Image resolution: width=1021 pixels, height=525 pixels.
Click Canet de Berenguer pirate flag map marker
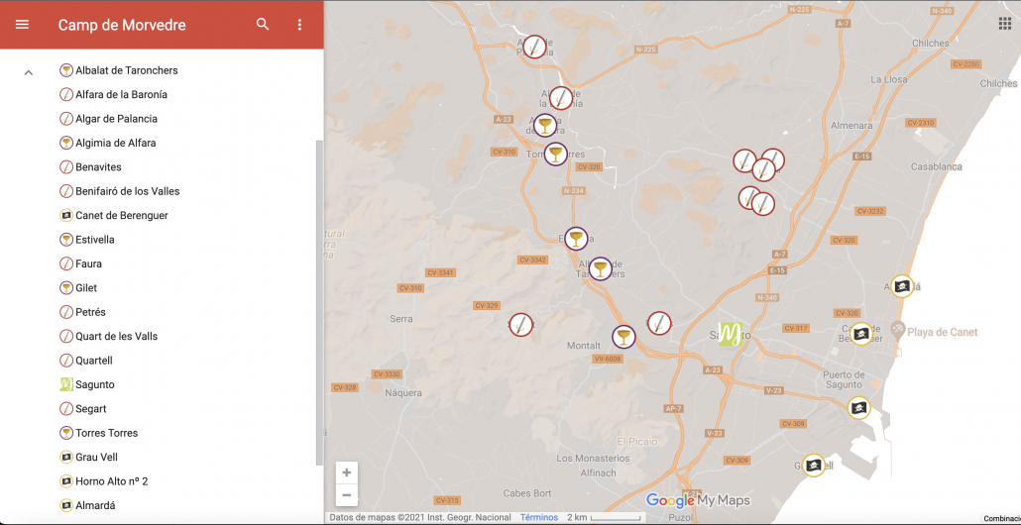[x=861, y=334]
